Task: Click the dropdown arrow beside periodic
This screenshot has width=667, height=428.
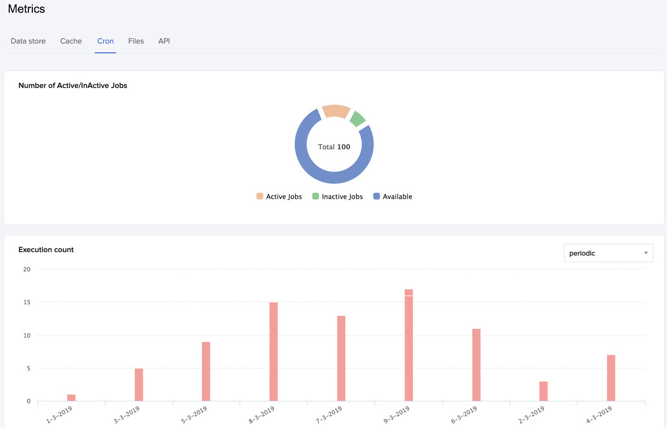Action: click(x=646, y=253)
